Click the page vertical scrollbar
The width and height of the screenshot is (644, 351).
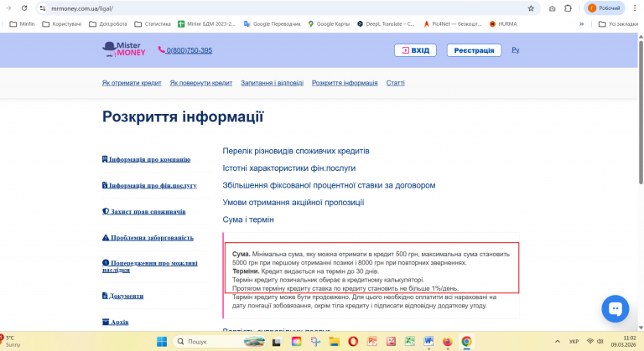click(x=641, y=111)
